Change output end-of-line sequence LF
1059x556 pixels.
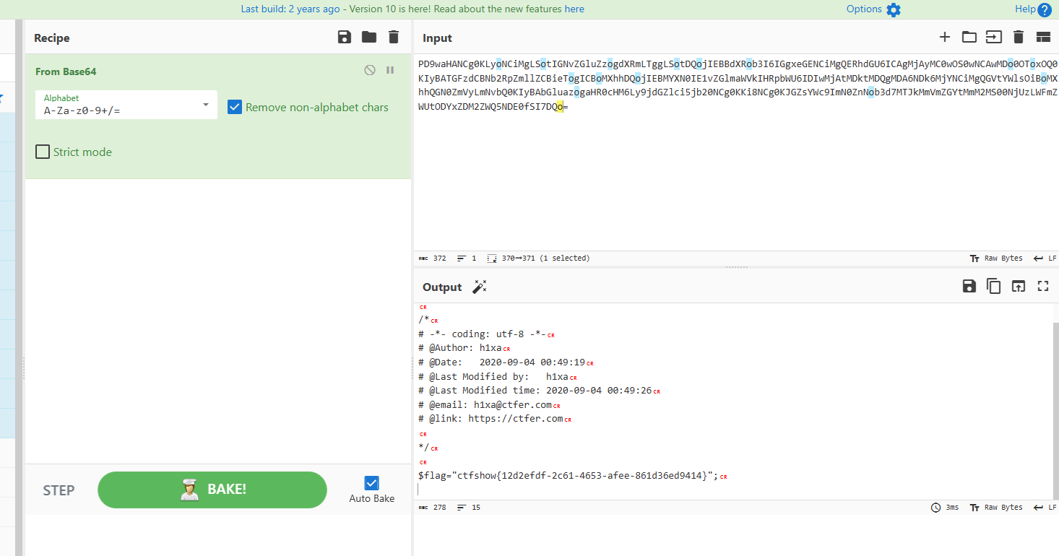[1045, 508]
